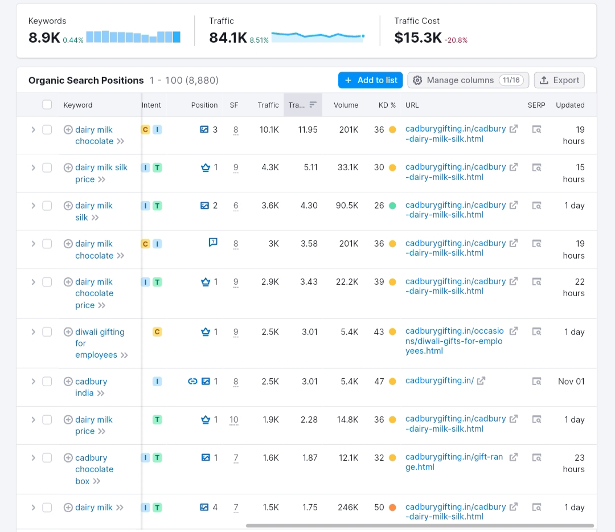Expand the 'cadbury chocolate box' row
615x532 pixels.
(34, 457)
